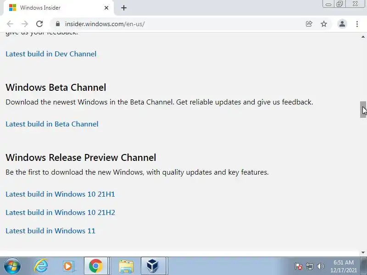Click the Windows Release Preview Channel heading

pos(81,158)
